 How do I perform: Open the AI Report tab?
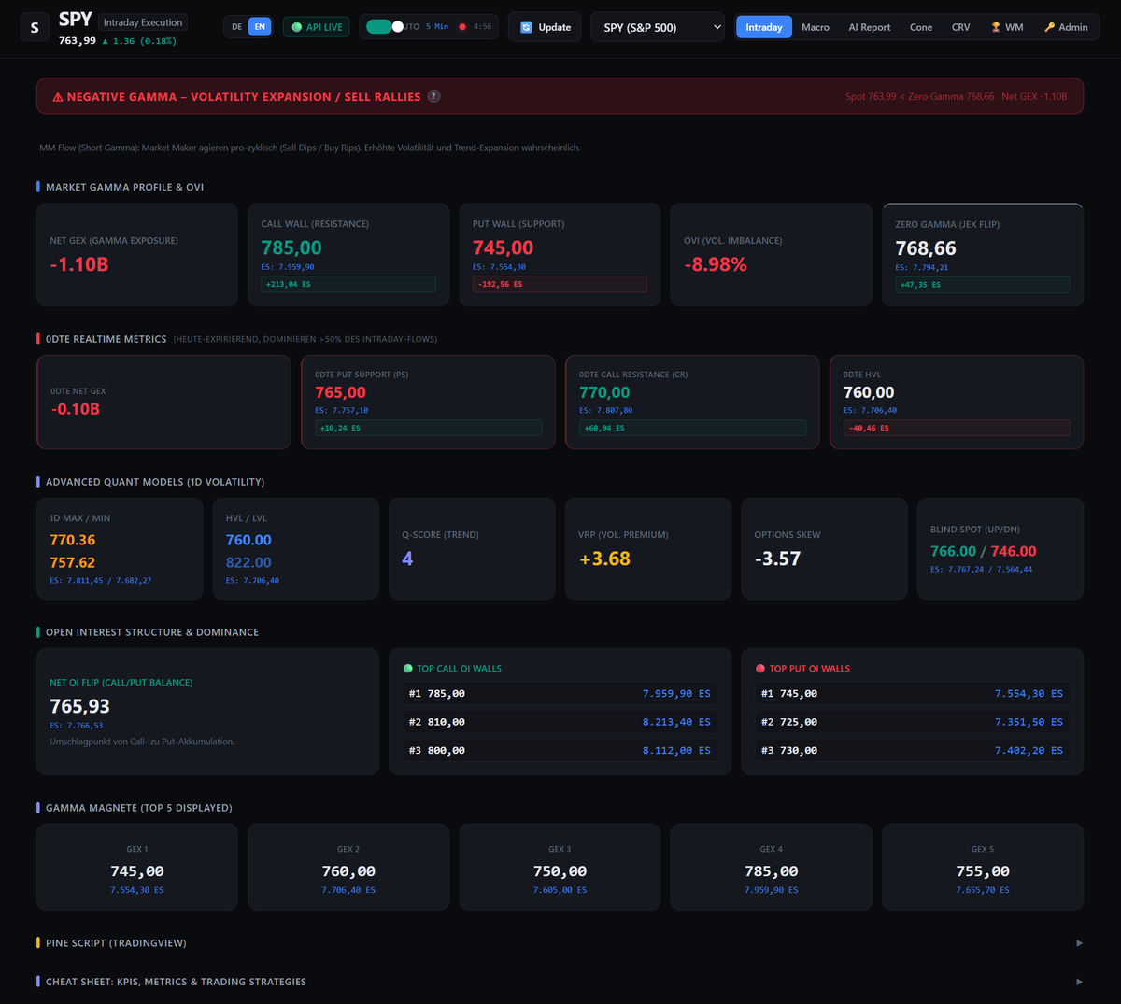(x=869, y=27)
